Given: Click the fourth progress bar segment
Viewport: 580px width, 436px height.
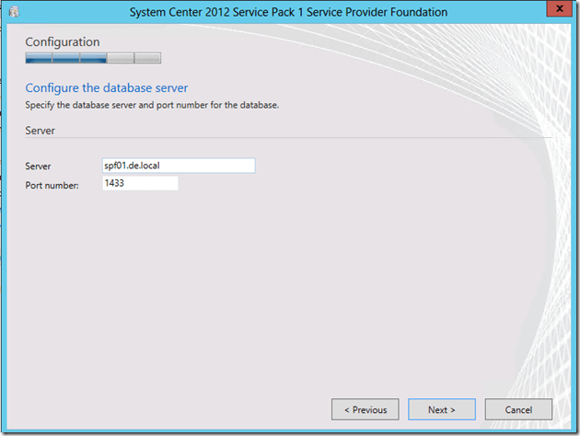Looking at the screenshot, I should pyautogui.click(x=120, y=58).
